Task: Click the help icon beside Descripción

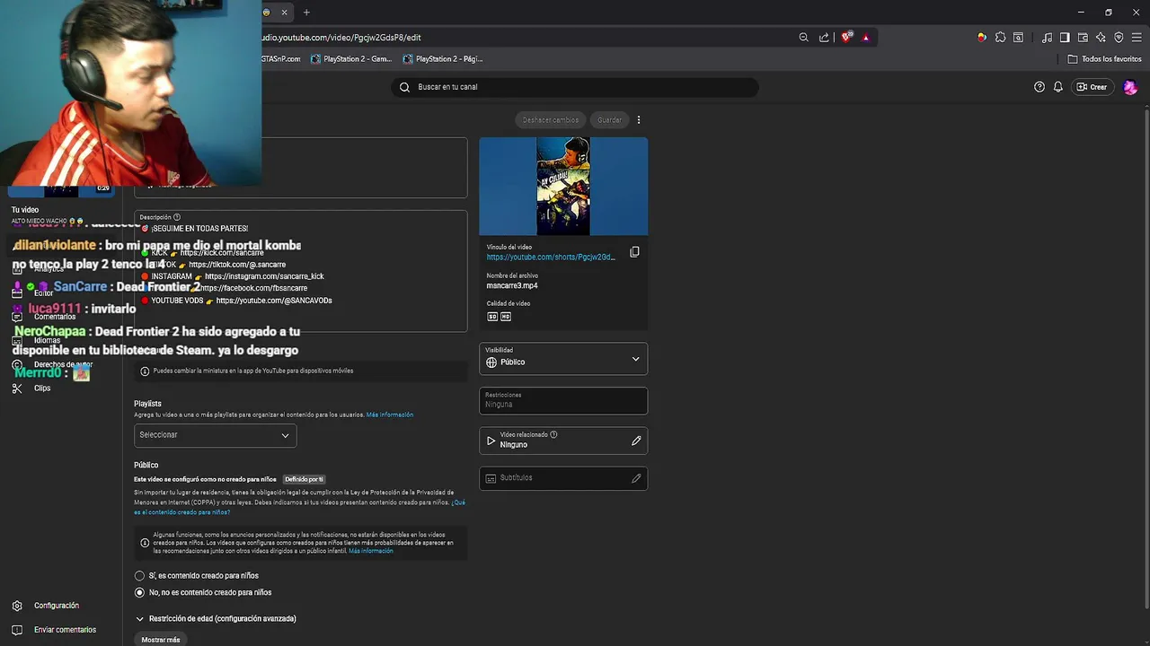Action: (x=177, y=217)
